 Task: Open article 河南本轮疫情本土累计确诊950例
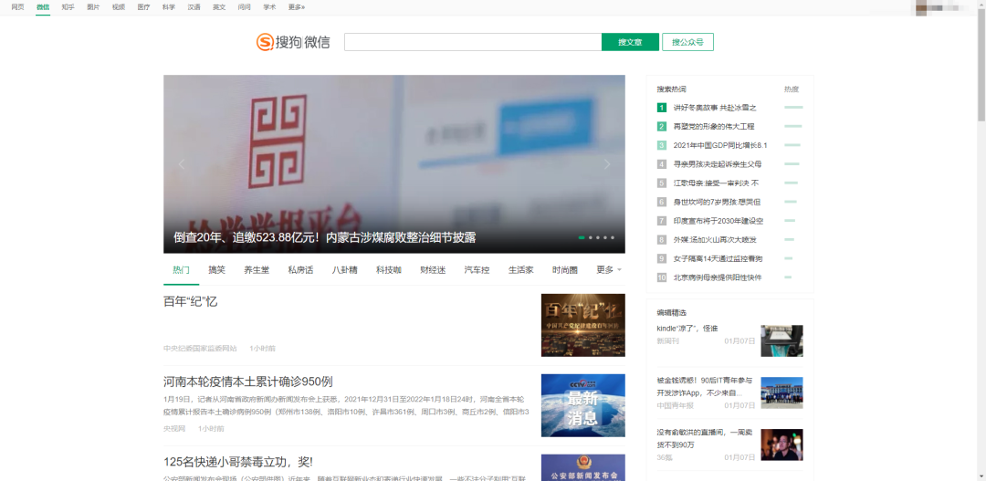(x=247, y=382)
